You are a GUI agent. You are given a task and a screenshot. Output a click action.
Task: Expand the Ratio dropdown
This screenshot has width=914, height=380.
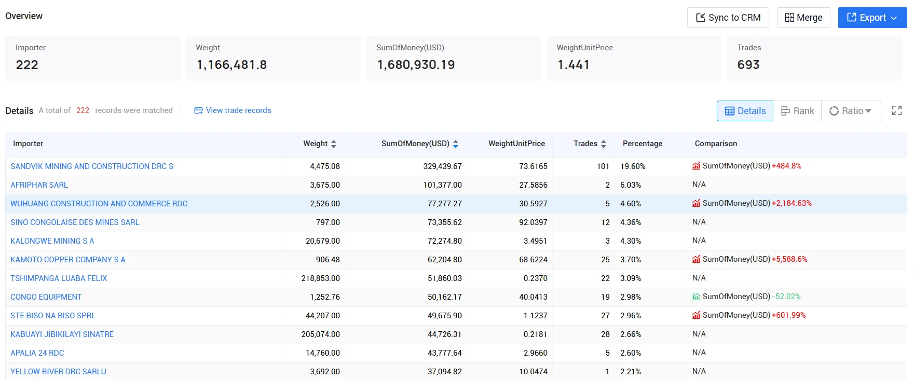[x=851, y=111]
